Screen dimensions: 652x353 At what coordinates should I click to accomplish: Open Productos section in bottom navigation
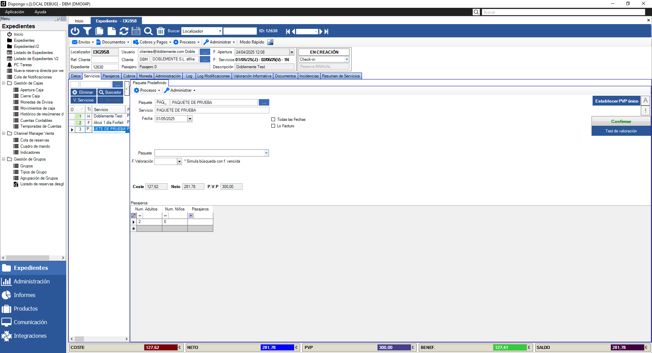[x=33, y=309]
